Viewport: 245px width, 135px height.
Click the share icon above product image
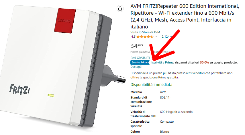coord(120,8)
